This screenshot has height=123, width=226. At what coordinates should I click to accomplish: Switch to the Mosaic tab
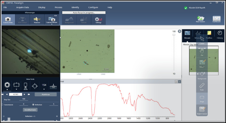(x=187, y=35)
